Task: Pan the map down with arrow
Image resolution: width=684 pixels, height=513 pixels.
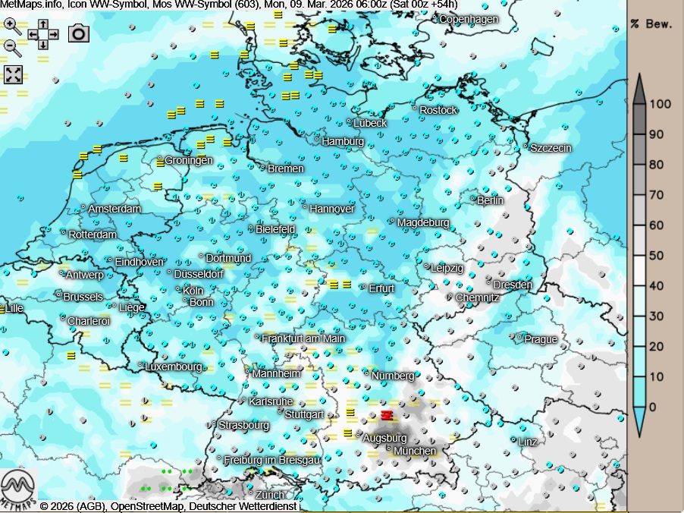Action: (x=43, y=45)
